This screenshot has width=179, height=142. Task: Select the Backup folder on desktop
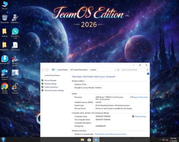tap(5, 33)
